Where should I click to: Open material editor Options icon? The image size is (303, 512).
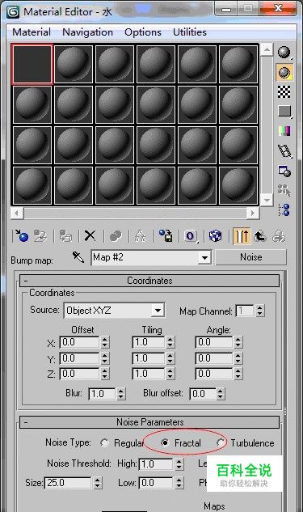[284, 171]
